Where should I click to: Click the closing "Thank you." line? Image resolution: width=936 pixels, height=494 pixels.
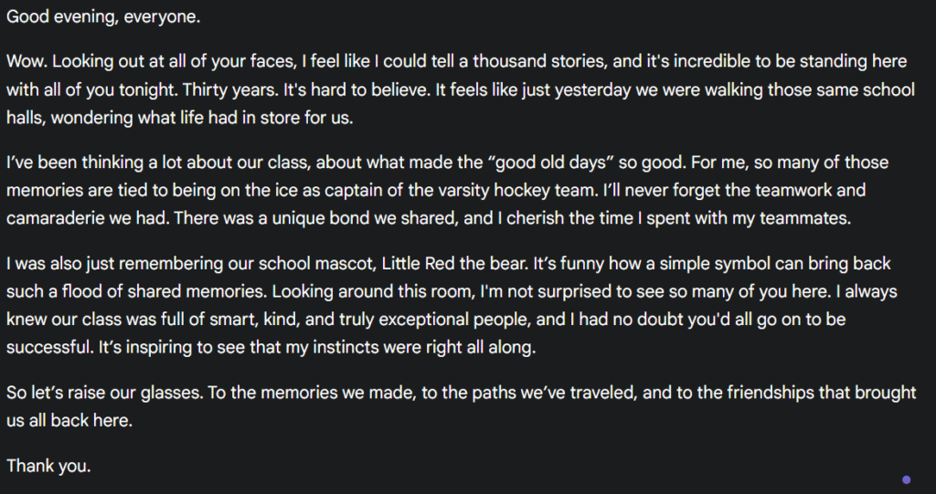tap(48, 465)
